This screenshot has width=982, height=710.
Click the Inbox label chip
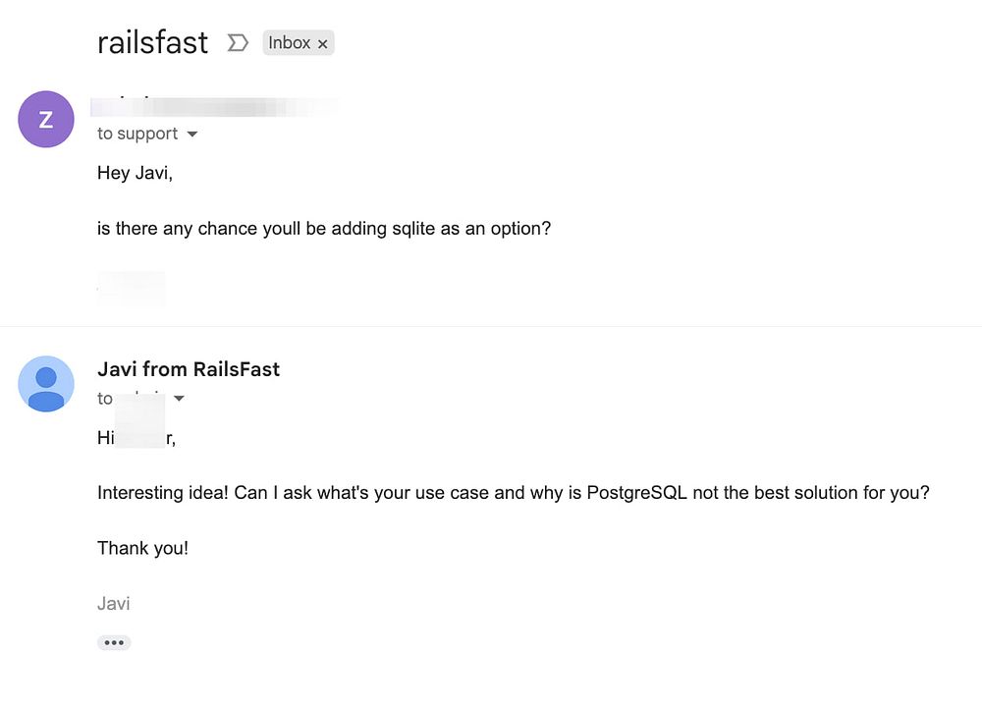[289, 43]
